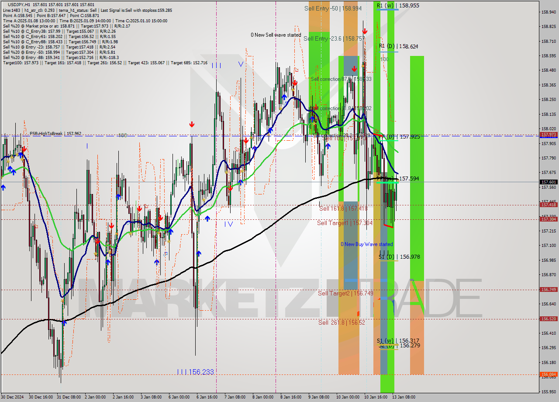Viewport: 559px width, 402px height.
Task: Click the 'S1 (D) | 156.978' support label
Action: click(x=399, y=257)
